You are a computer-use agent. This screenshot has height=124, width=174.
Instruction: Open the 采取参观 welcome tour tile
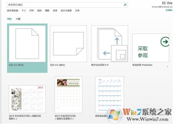tap(151, 48)
